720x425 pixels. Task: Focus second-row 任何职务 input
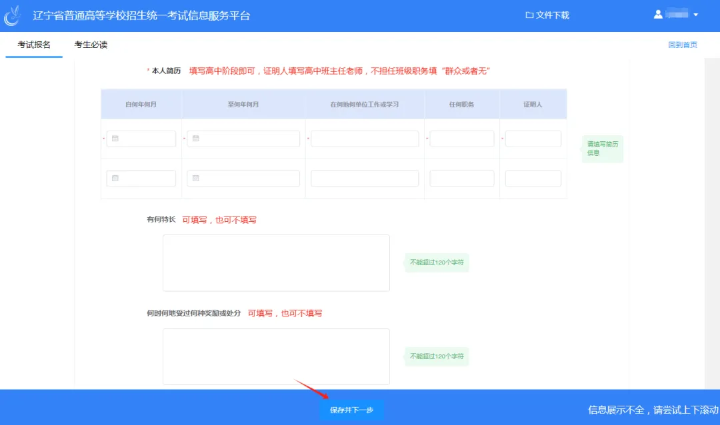[462, 178]
